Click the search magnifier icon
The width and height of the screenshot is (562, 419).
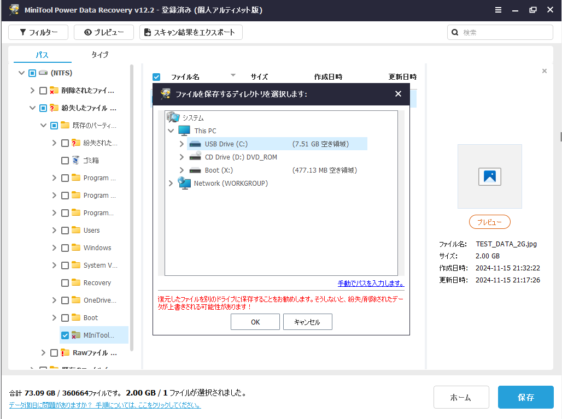455,32
